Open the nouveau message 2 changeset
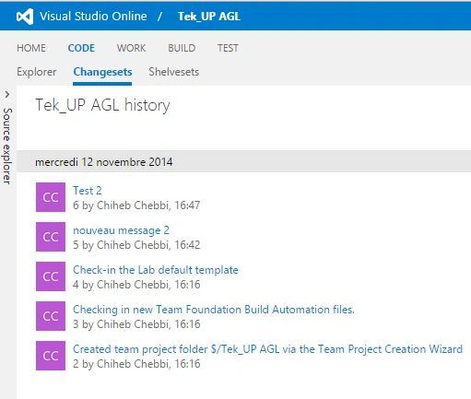This screenshot has width=471, height=399. coord(121,230)
